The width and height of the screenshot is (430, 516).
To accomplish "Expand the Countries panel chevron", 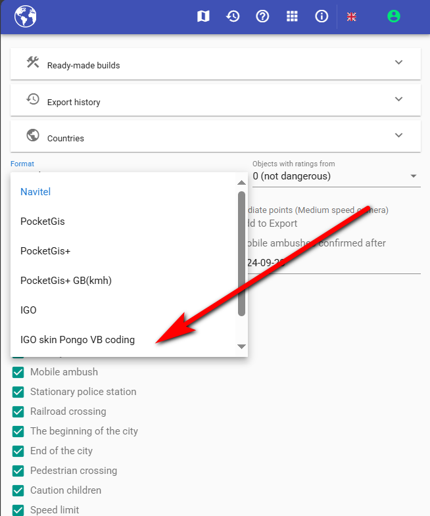I will pyautogui.click(x=398, y=135).
